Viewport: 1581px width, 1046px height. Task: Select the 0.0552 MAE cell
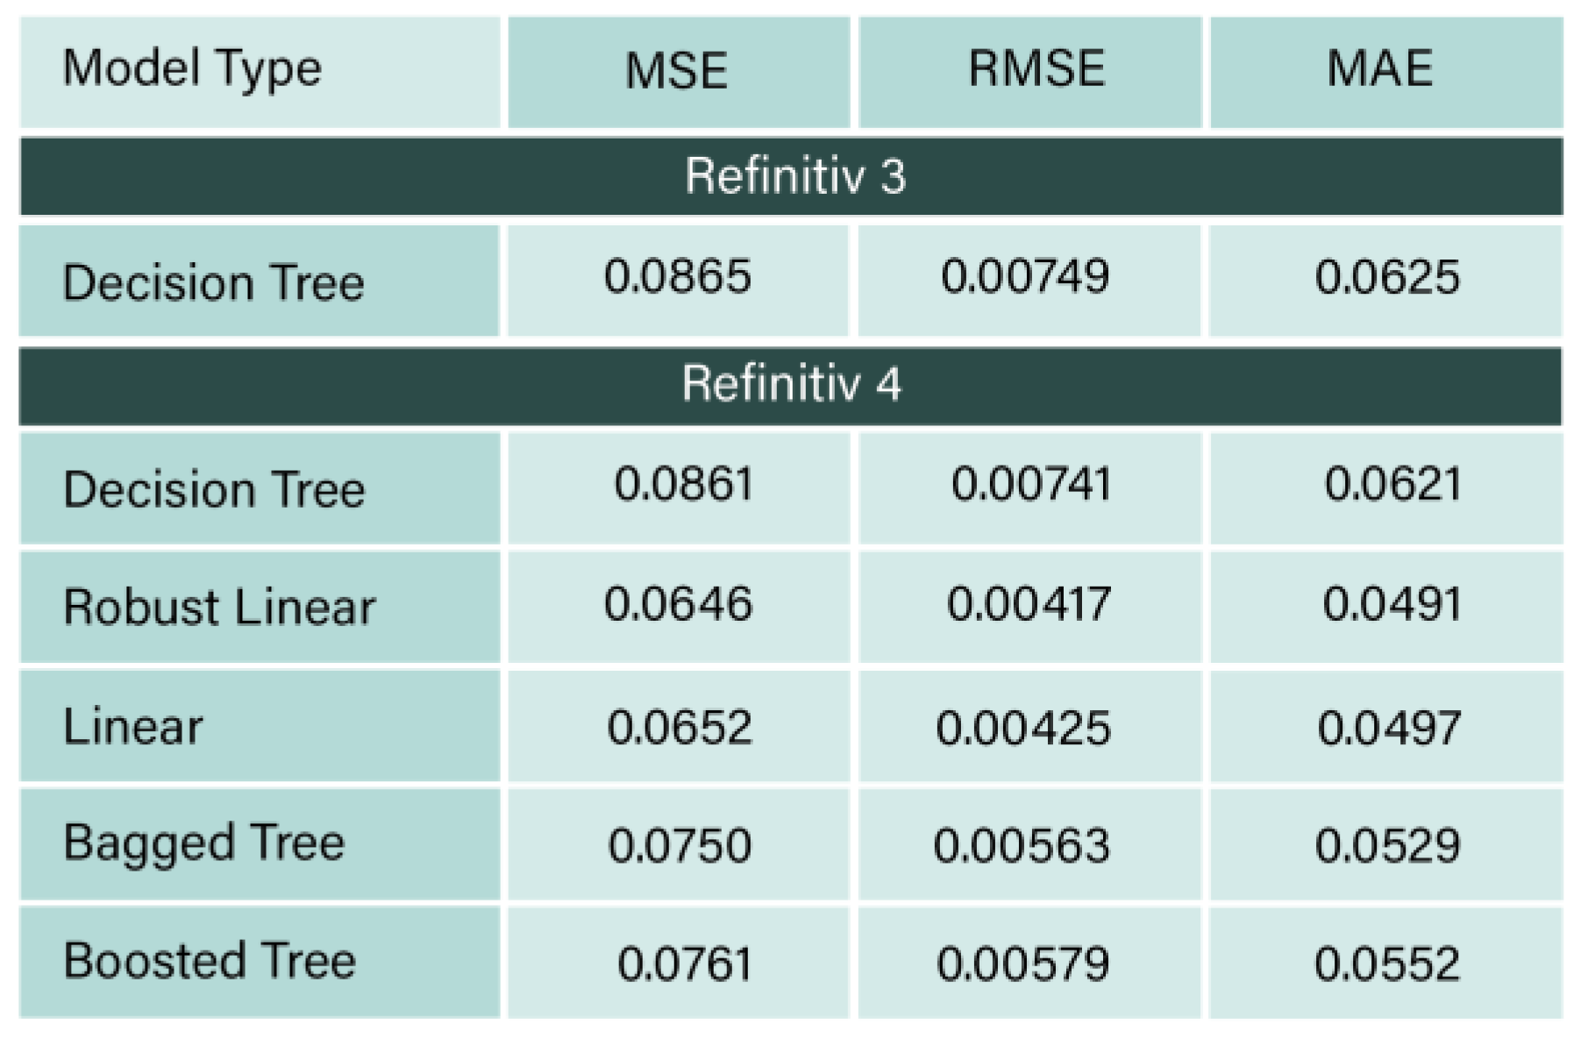[1386, 964]
